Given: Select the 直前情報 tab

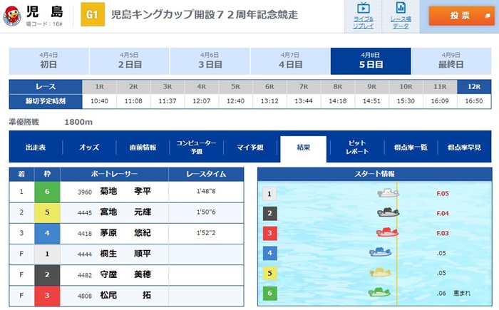Looking at the screenshot, I should (143, 148).
